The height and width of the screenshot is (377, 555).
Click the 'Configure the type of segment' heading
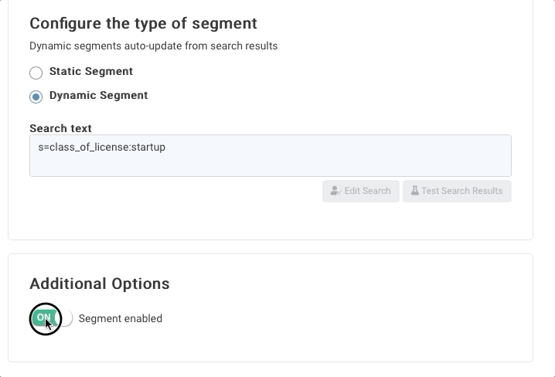point(143,23)
